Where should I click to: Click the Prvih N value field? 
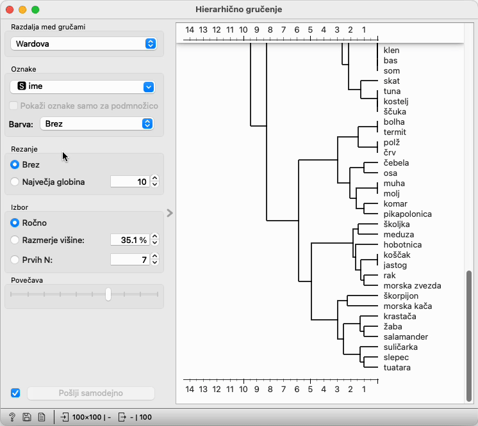pos(130,260)
